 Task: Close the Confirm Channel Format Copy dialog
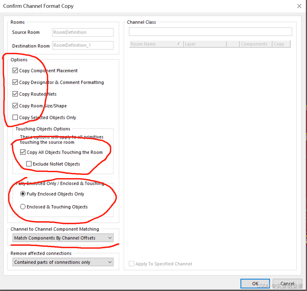(x=299, y=6)
